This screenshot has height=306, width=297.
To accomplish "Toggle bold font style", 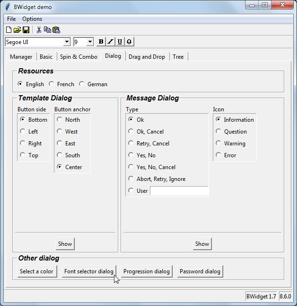I will pyautogui.click(x=101, y=42).
